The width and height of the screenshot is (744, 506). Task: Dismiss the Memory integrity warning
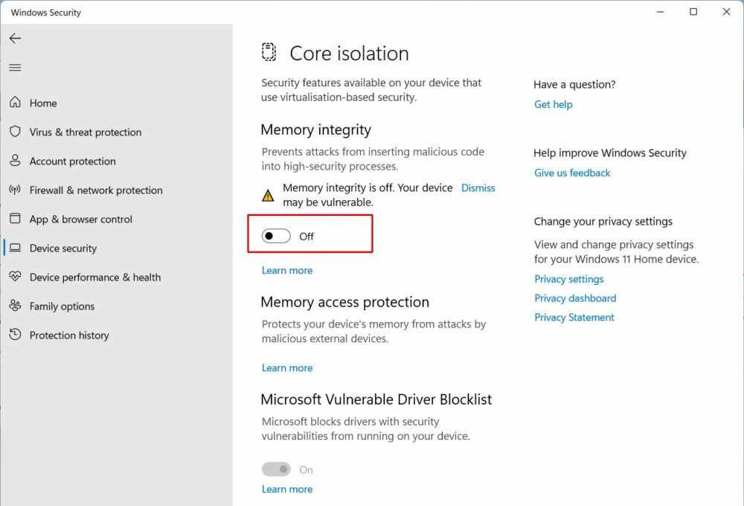pos(478,188)
